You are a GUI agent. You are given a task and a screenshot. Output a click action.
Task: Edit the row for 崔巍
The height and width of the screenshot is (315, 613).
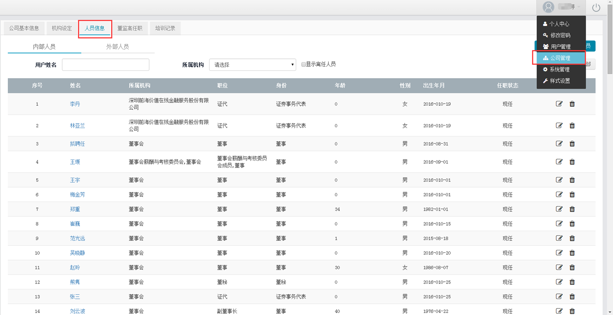(559, 224)
